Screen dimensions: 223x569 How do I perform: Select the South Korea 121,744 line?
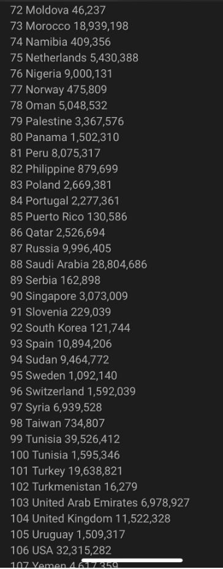(x=70, y=328)
